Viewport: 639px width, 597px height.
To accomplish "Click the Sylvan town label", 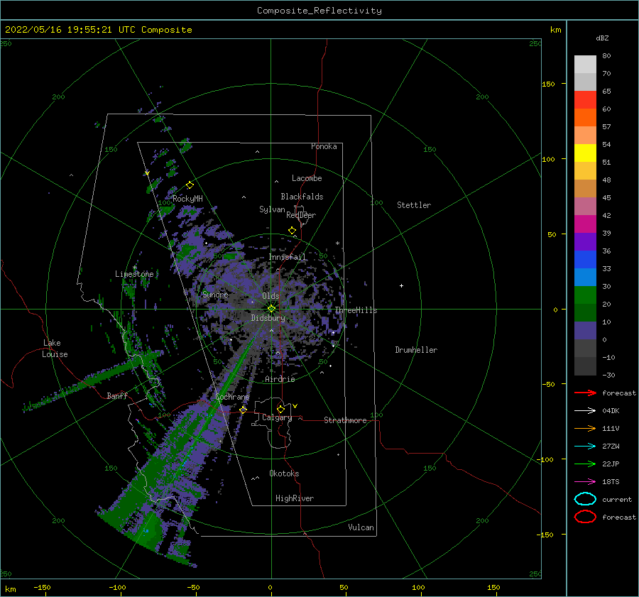I will [272, 209].
